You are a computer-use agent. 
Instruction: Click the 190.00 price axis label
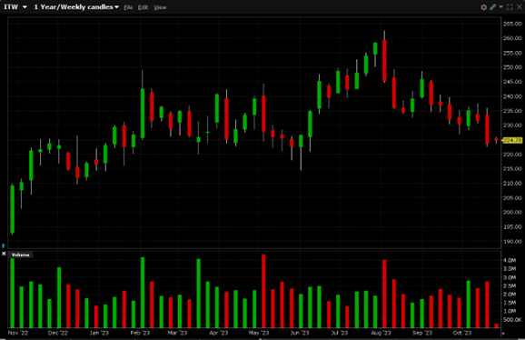[512, 241]
